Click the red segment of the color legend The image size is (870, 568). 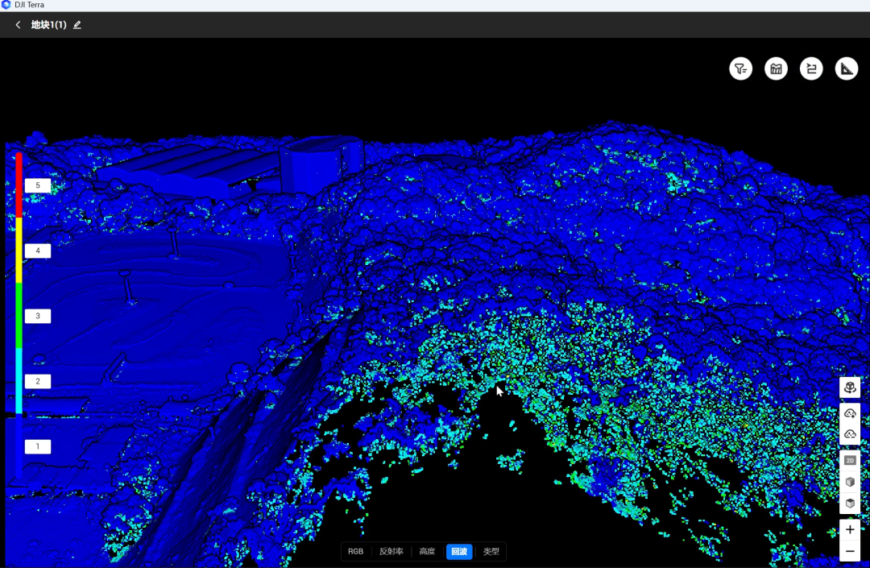click(19, 185)
